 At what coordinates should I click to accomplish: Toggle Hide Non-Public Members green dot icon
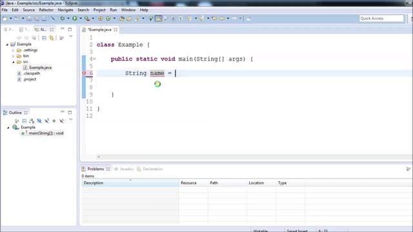(x=54, y=121)
